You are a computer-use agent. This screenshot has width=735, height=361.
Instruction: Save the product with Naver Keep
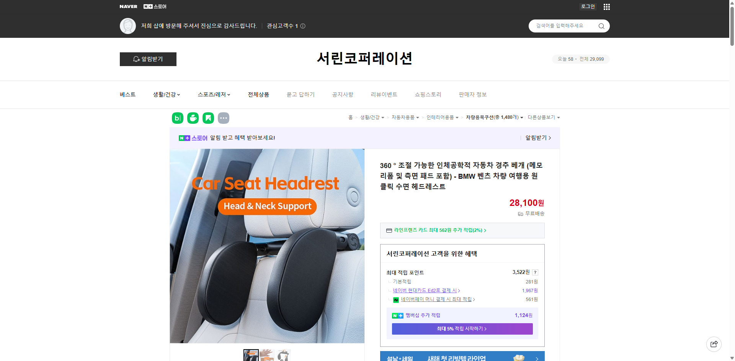click(x=208, y=118)
